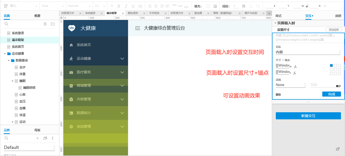Click the style manager pencil icon
Image resolution: width=345 pixels, height=156 pixels.
6,6
